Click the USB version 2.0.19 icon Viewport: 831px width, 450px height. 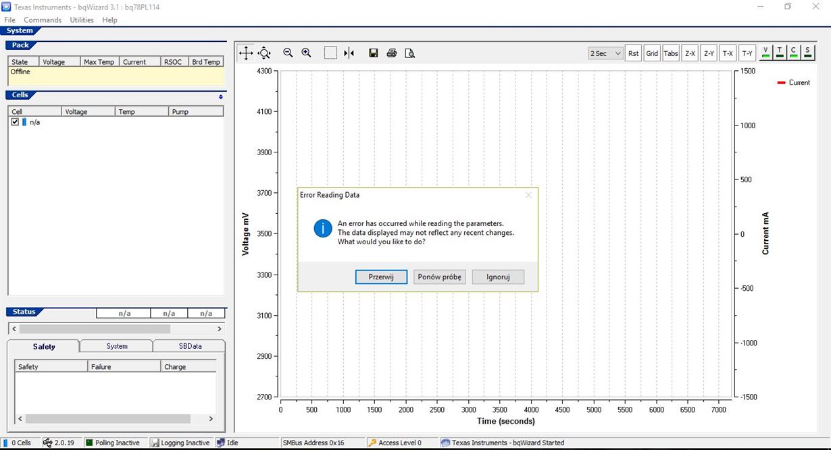coord(48,443)
